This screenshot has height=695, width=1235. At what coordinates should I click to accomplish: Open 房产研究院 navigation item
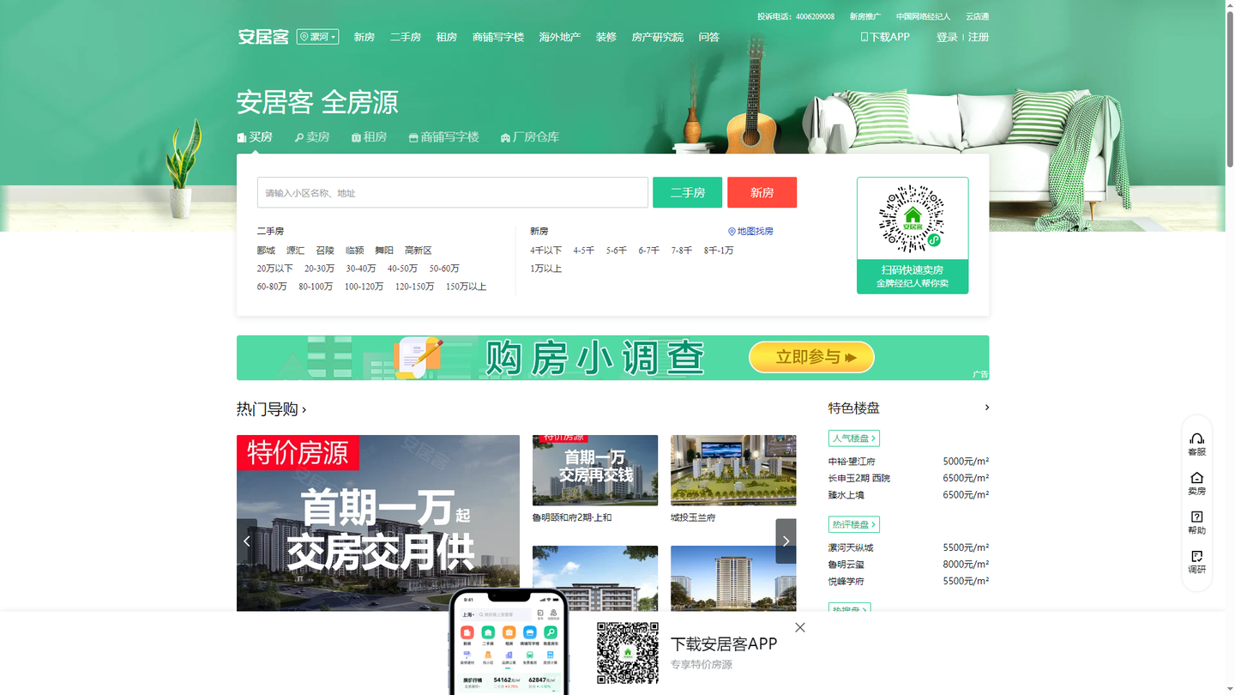click(657, 37)
